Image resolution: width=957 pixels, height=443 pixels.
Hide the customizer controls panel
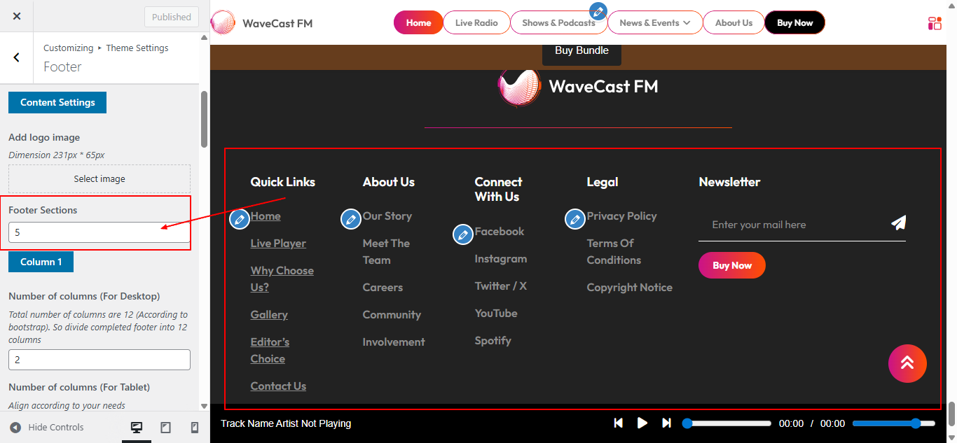46,427
